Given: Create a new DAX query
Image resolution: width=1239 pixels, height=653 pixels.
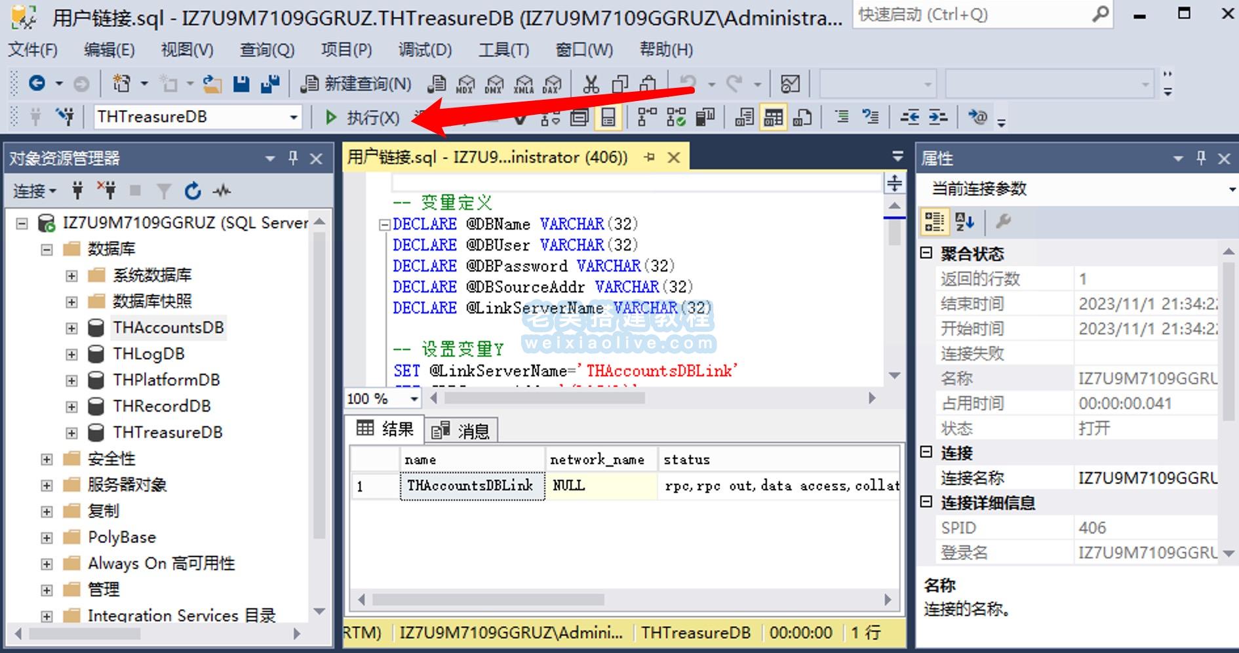Looking at the screenshot, I should pyautogui.click(x=551, y=84).
